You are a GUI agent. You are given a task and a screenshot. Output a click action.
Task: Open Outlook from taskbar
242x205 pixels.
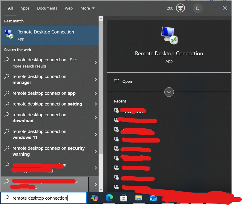tap(153, 198)
